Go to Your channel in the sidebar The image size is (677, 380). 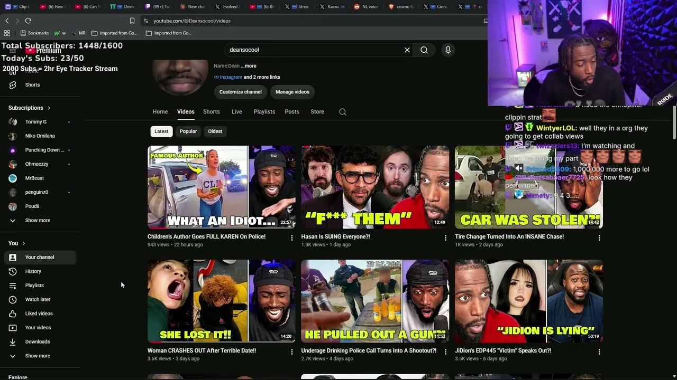click(40, 257)
